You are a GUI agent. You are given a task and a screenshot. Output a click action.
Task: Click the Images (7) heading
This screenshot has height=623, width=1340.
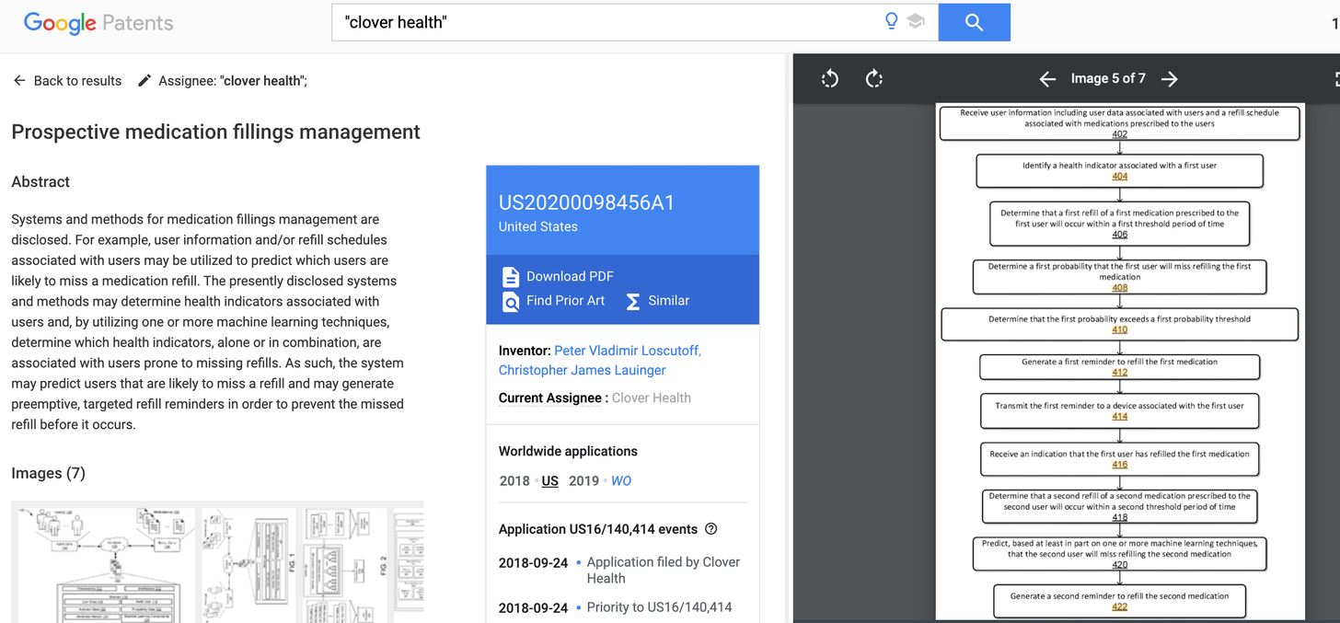[49, 473]
